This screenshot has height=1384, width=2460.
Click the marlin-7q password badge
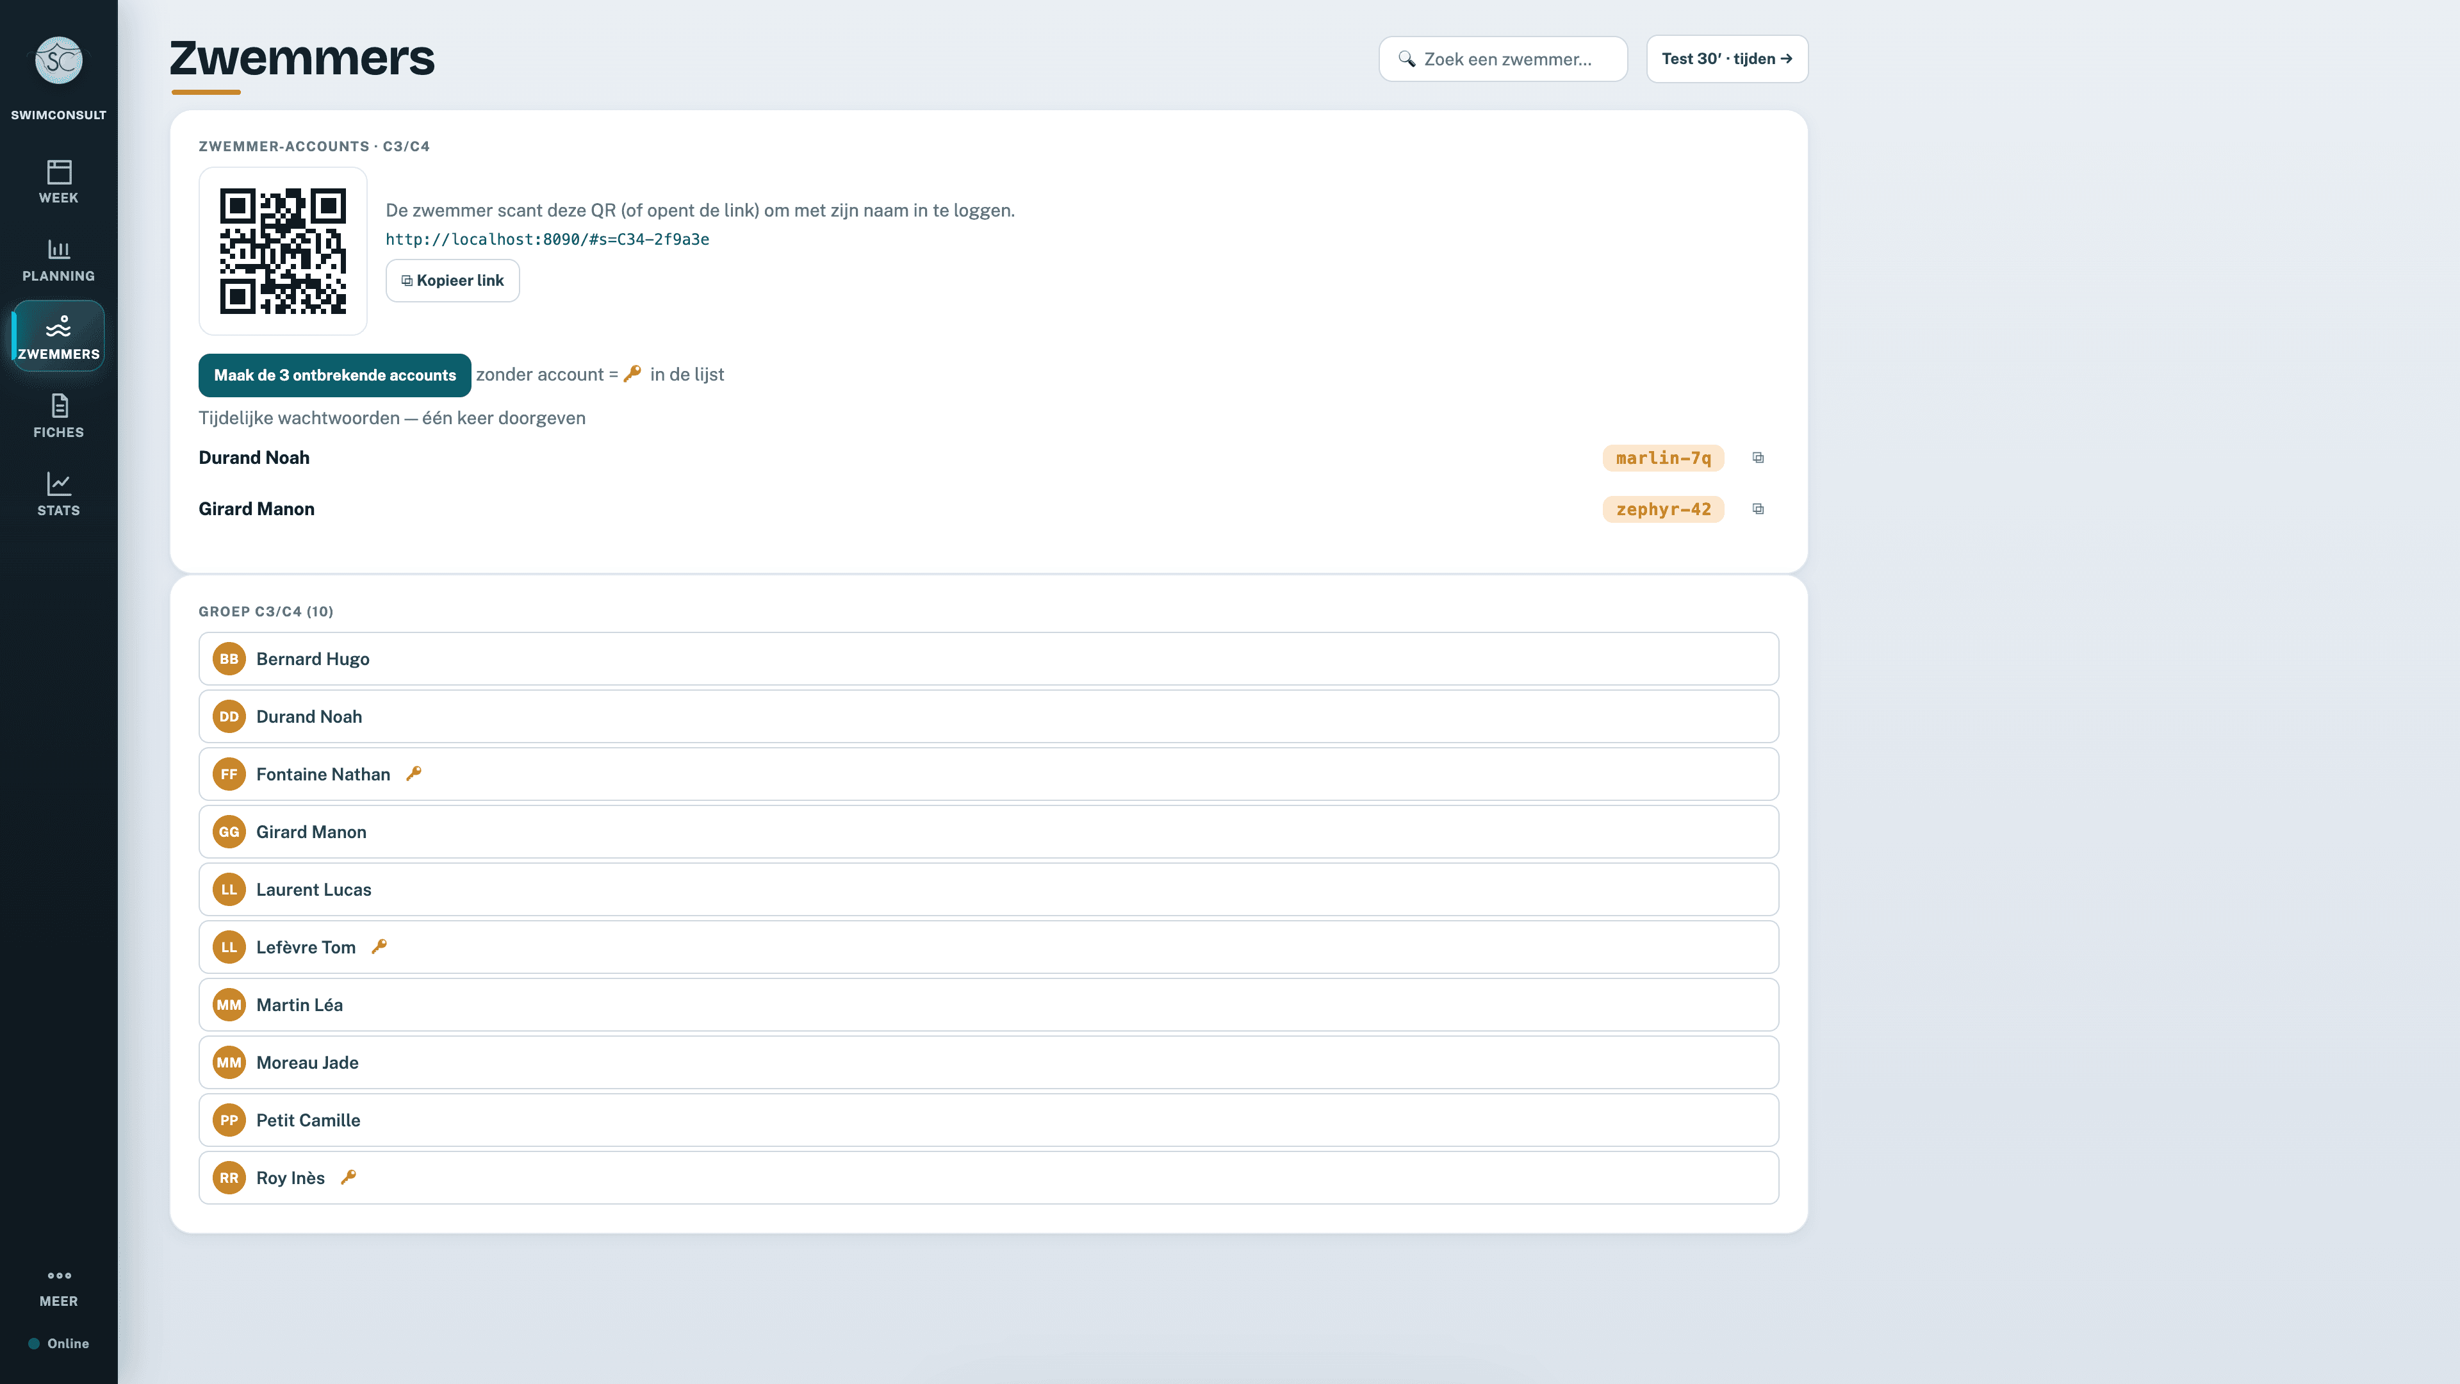[x=1662, y=459]
